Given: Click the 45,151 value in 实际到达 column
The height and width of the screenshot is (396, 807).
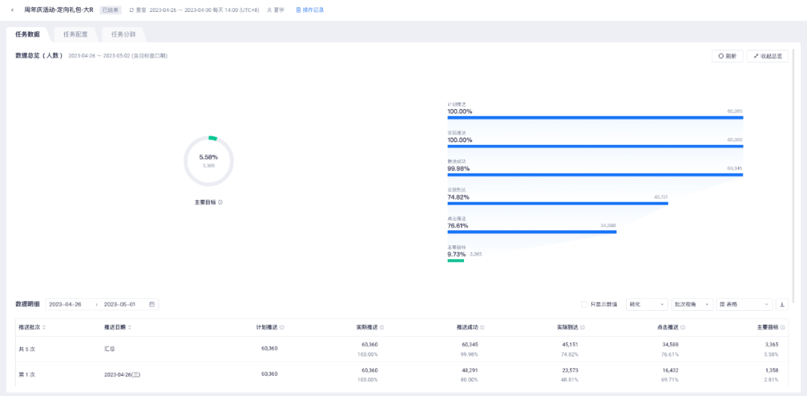Looking at the screenshot, I should tap(569, 344).
